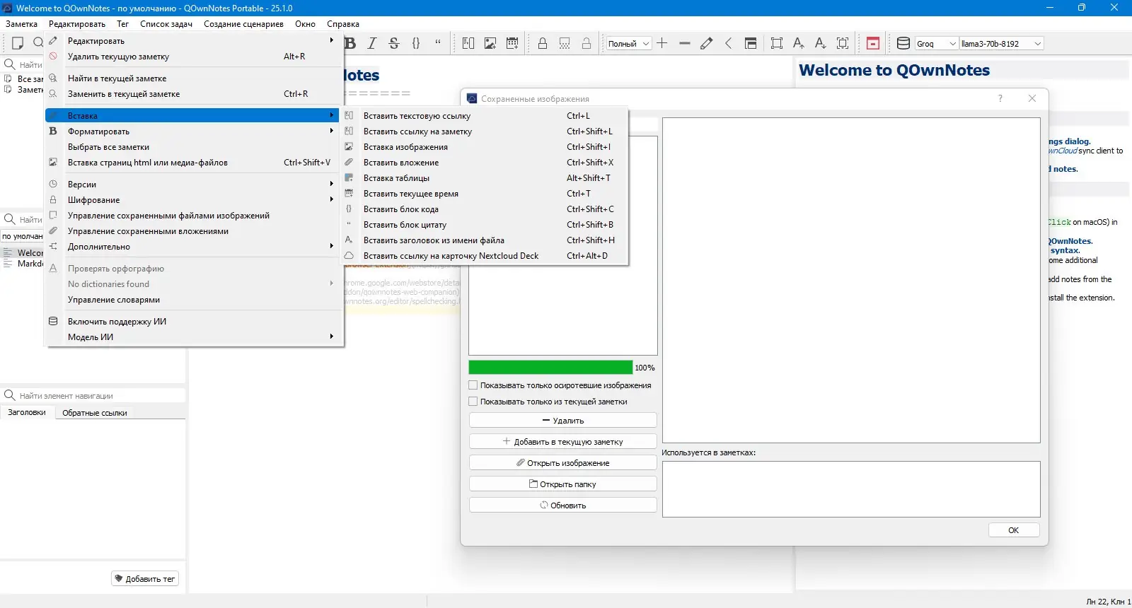Click the insert image toolbar icon
The width and height of the screenshot is (1132, 608).
[x=490, y=43]
